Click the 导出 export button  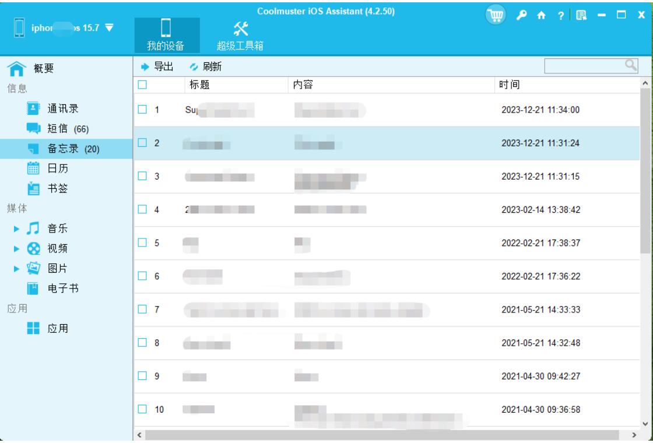(x=157, y=67)
